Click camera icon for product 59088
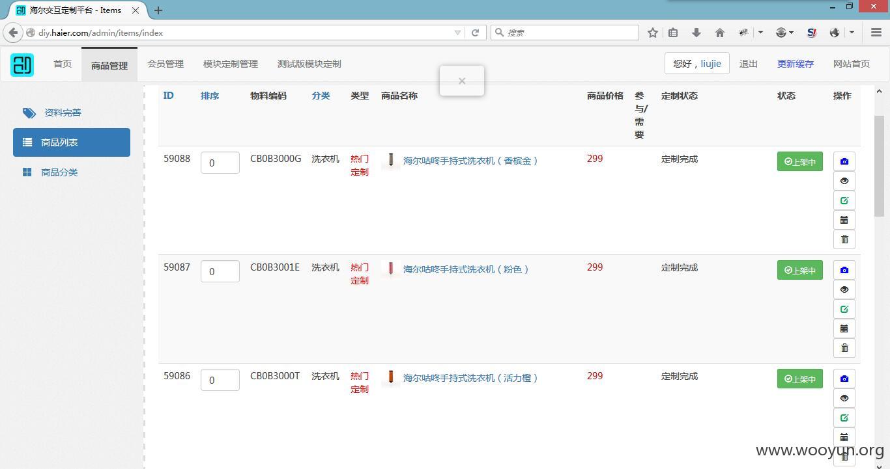 tap(844, 161)
